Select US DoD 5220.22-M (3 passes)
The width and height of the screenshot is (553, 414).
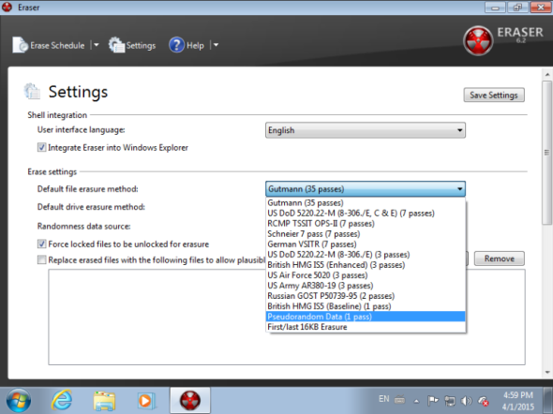pyautogui.click(x=366, y=255)
